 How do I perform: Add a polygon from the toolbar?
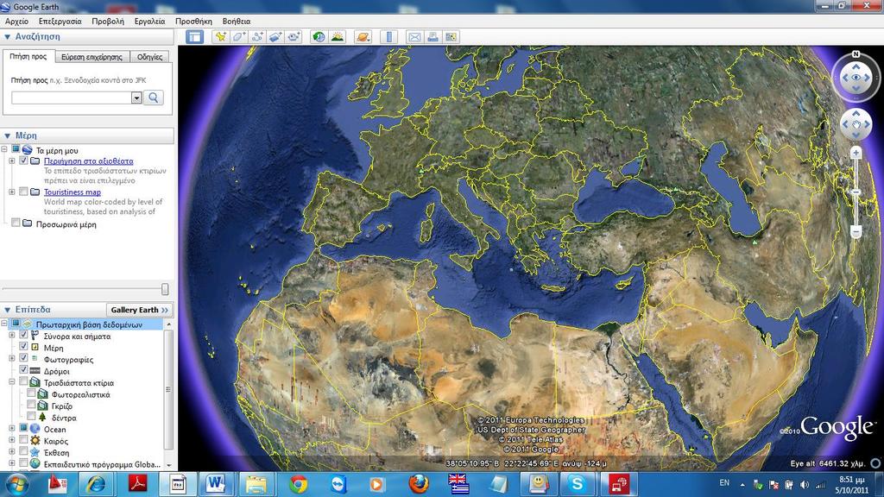238,37
